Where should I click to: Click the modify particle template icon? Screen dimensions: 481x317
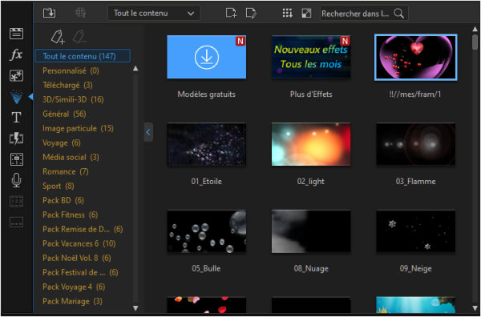[251, 13]
